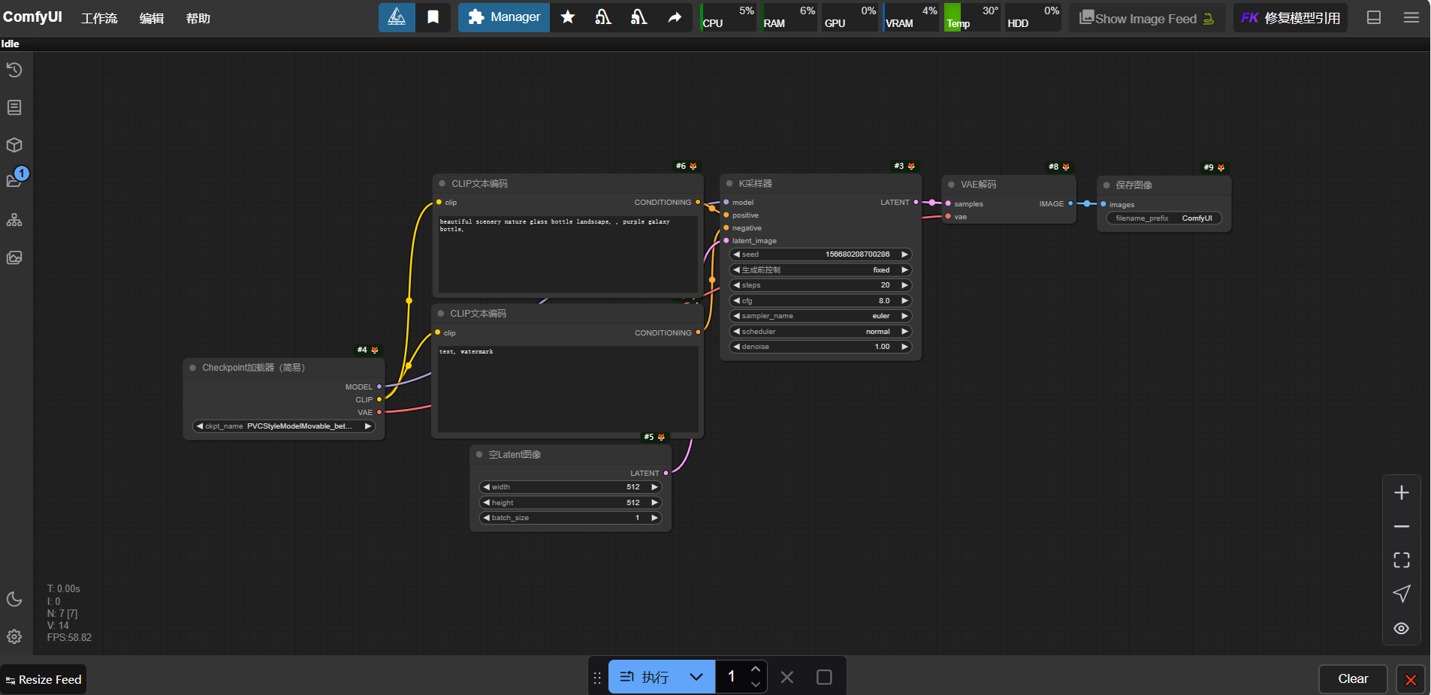Image resolution: width=1431 pixels, height=695 pixels.
Task: Click the negative prompt text watermark box
Action: pyautogui.click(x=568, y=389)
